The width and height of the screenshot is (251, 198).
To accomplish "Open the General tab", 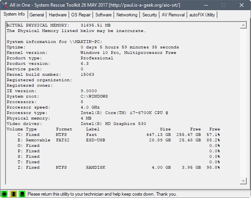I will pos(37,15).
